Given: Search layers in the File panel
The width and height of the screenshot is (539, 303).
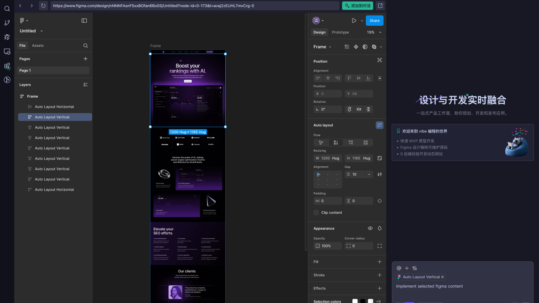Looking at the screenshot, I should tap(85, 45).
